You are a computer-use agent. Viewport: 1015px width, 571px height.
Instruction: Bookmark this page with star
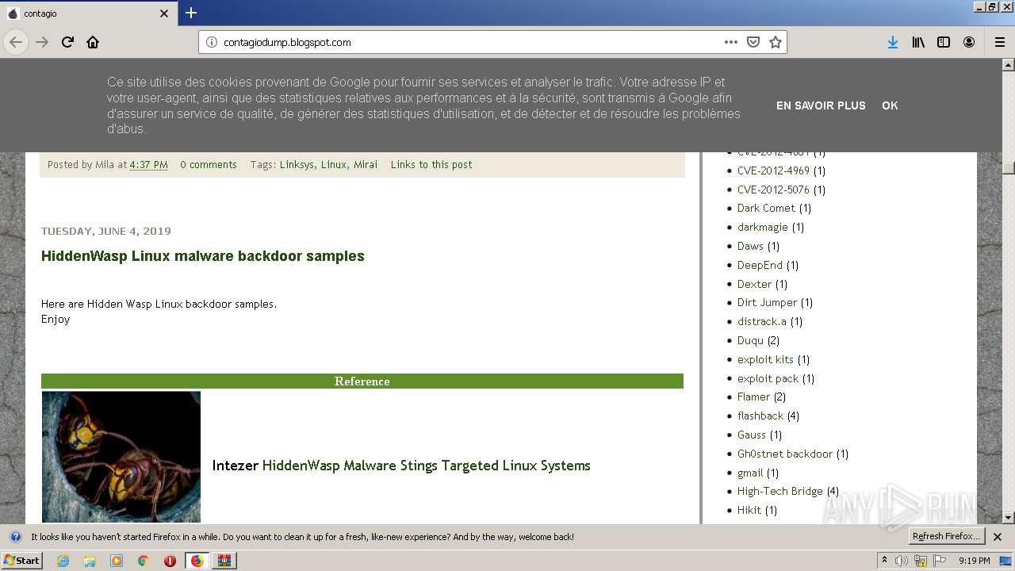pyautogui.click(x=776, y=42)
